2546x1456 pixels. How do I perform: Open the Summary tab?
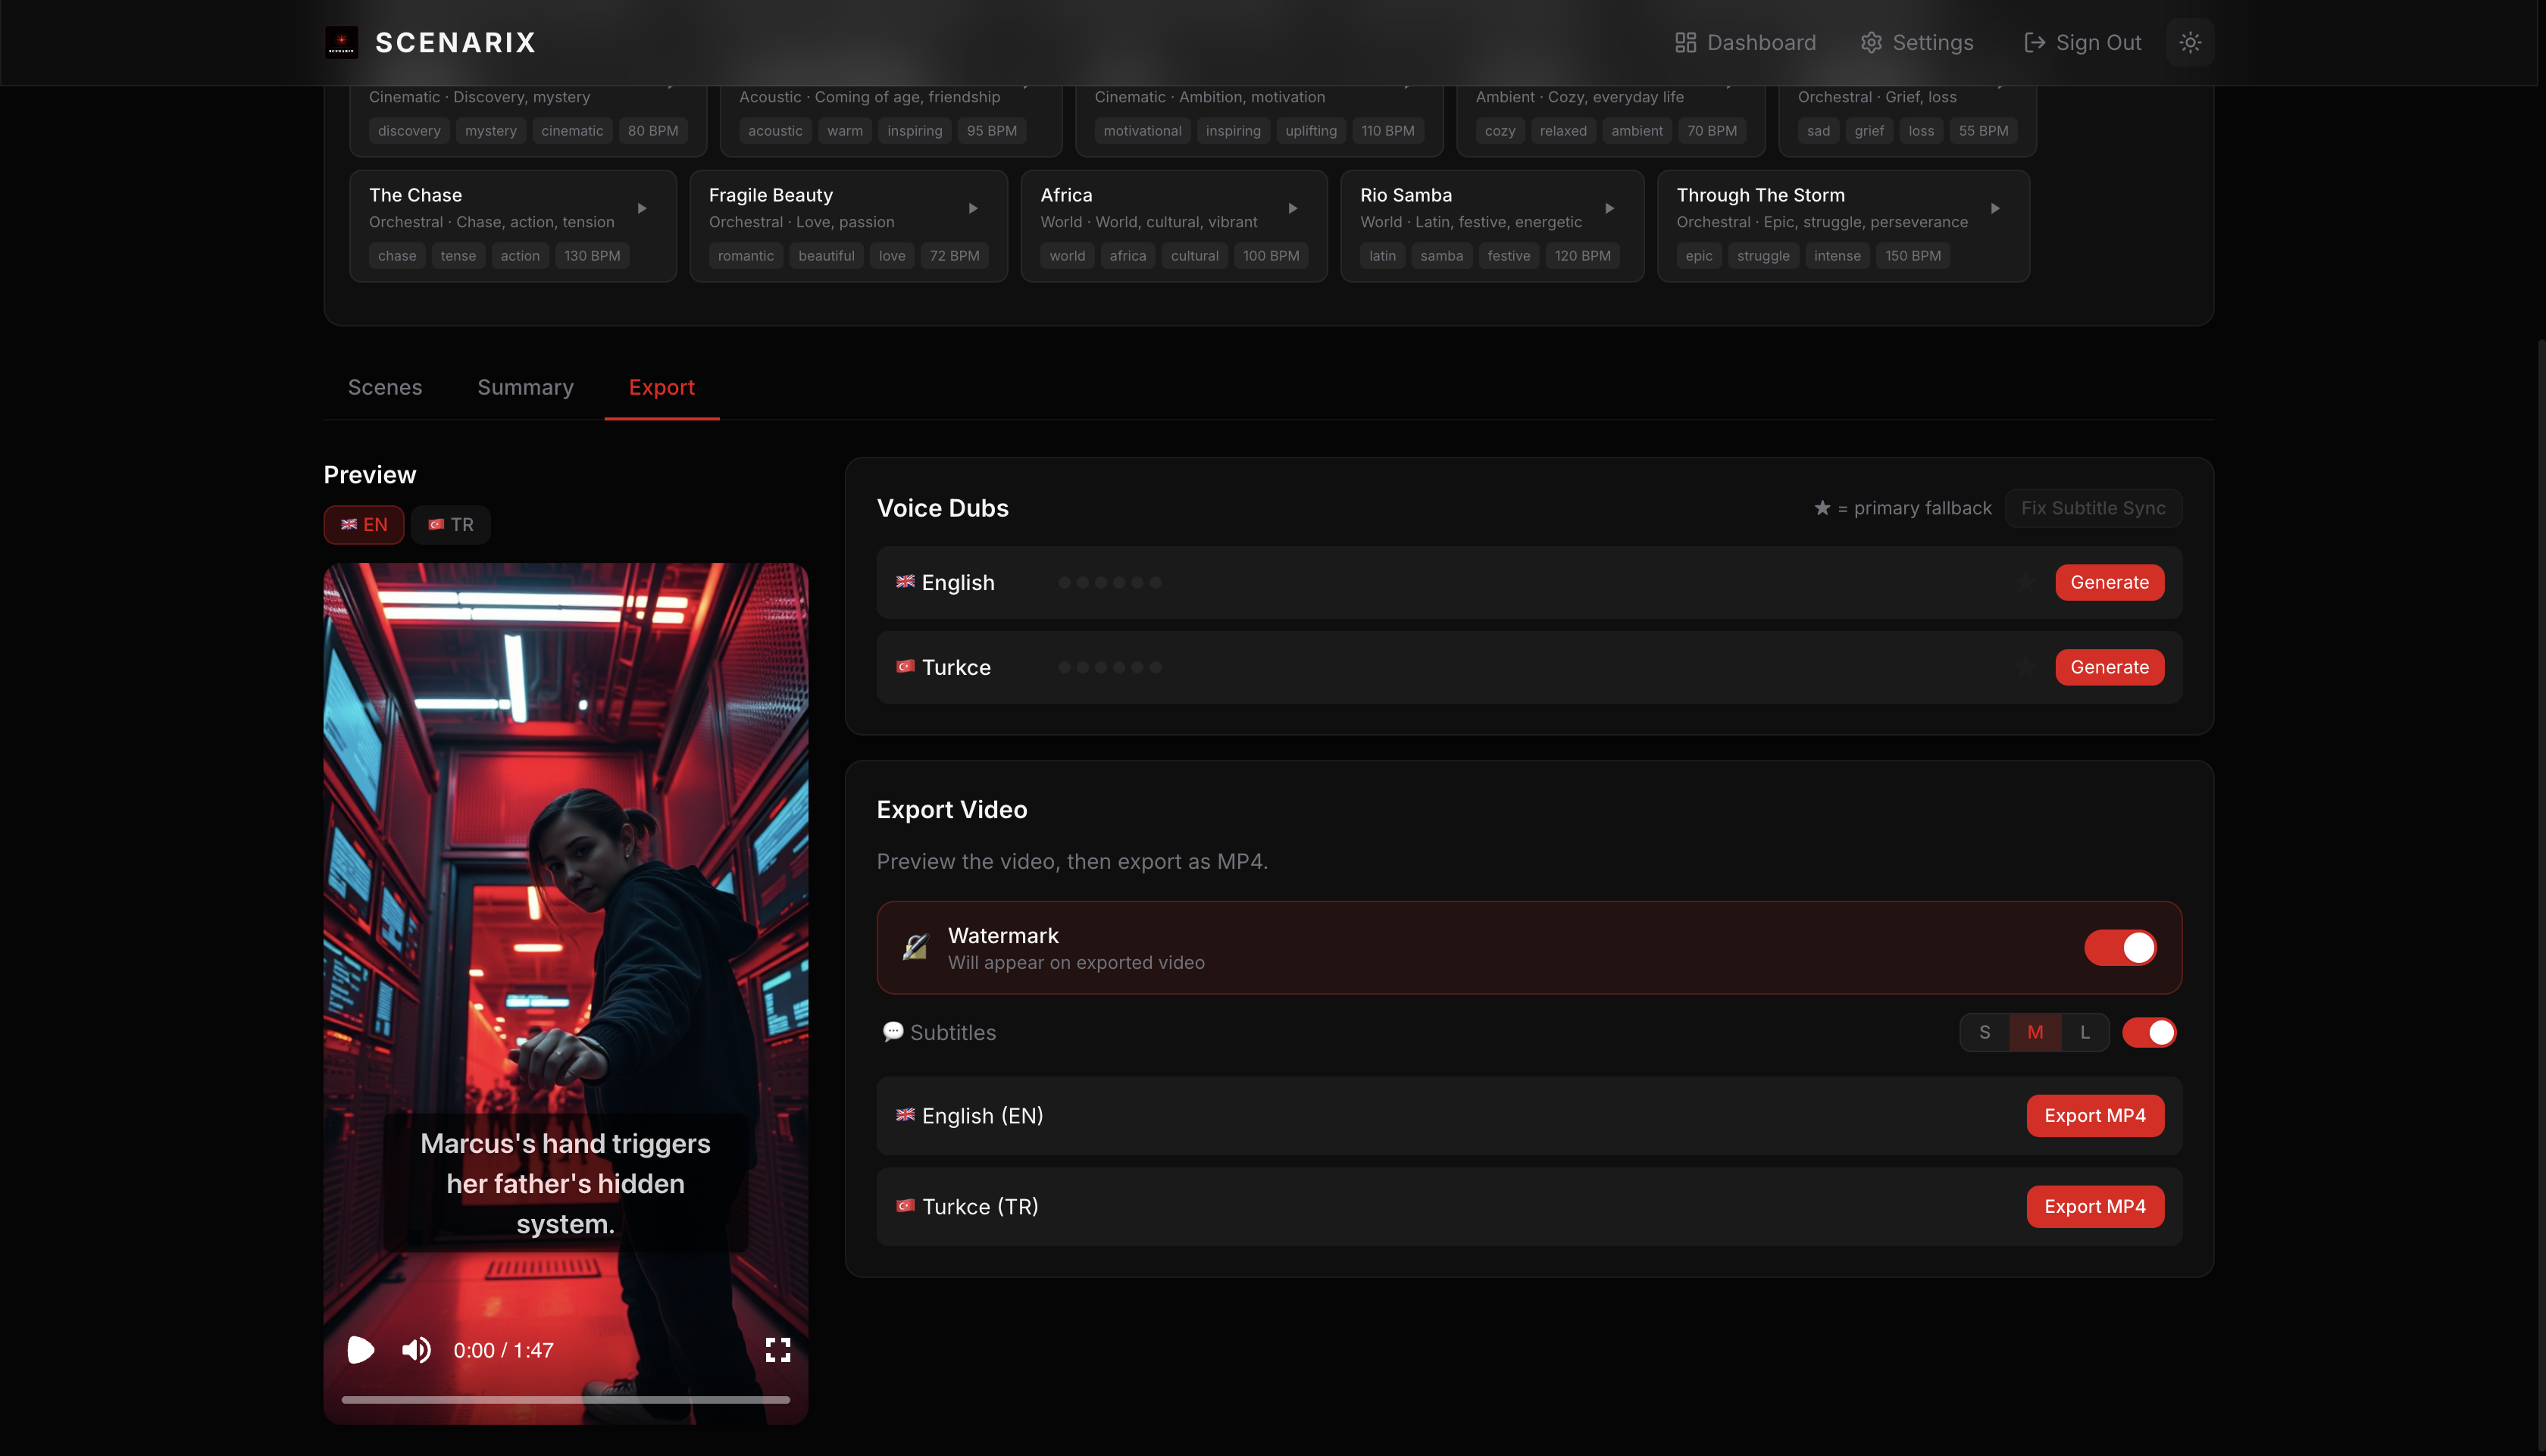tap(525, 387)
